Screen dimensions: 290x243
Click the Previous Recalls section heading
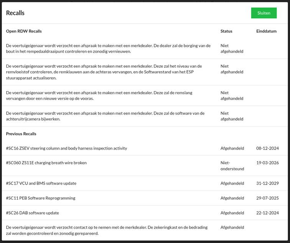21,134
